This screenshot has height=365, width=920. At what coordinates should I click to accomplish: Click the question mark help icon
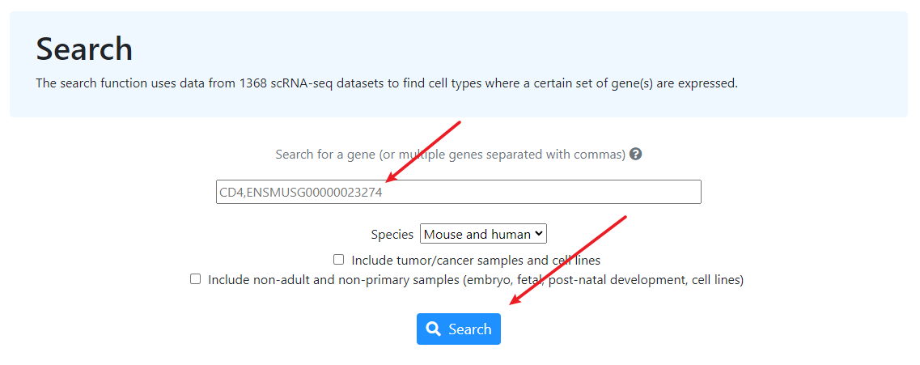[635, 155]
